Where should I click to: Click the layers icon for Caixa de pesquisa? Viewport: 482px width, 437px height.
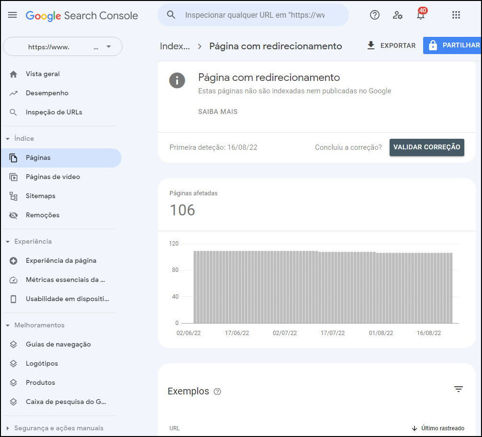[x=13, y=402]
